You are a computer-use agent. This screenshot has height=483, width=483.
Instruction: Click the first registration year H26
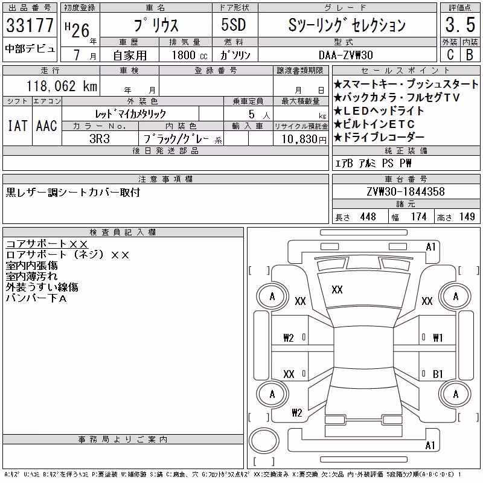click(77, 30)
